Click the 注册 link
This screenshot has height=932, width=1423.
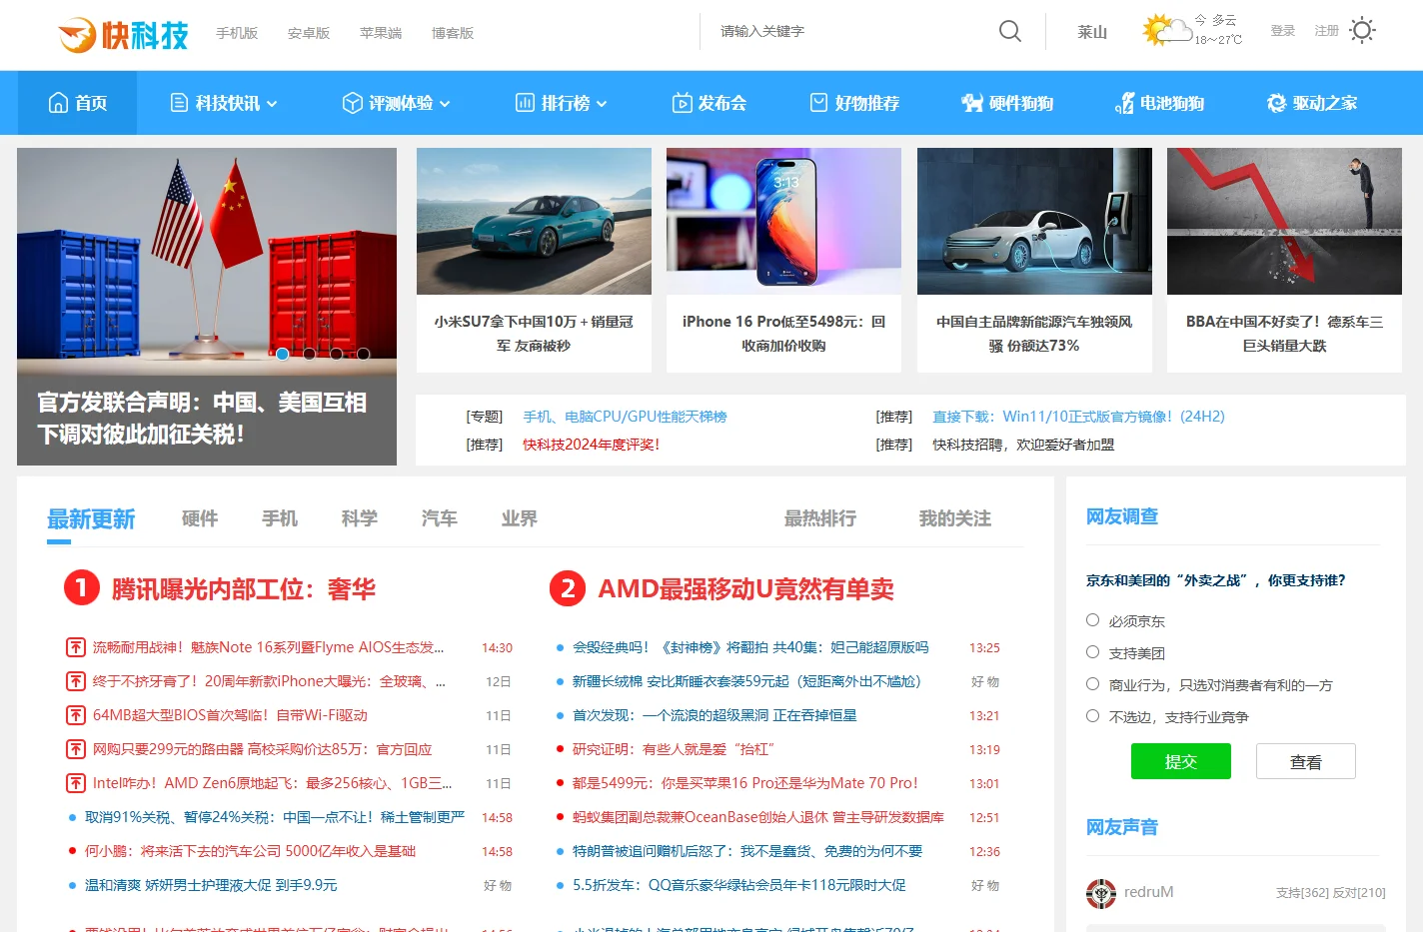1327,31
